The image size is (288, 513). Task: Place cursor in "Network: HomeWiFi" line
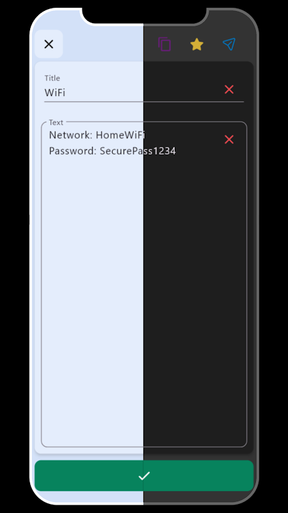click(x=97, y=135)
